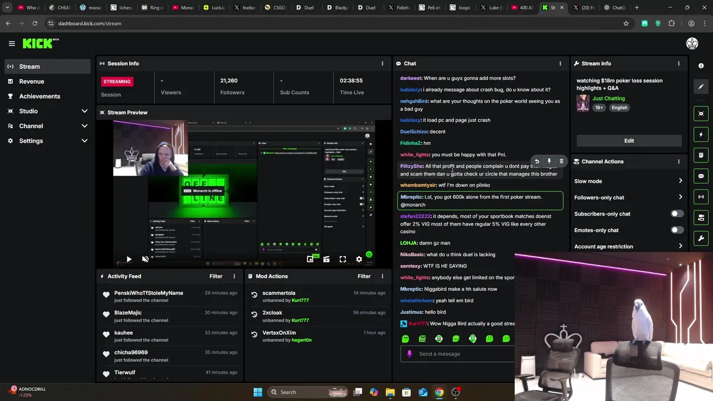The image size is (713, 401).
Task: Open Account age restriction options
Action: [628, 246]
